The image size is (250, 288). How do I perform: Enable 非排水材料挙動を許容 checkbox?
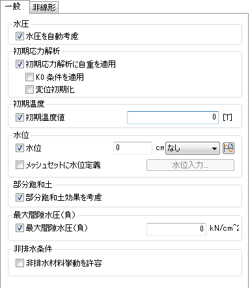[x=20, y=263]
